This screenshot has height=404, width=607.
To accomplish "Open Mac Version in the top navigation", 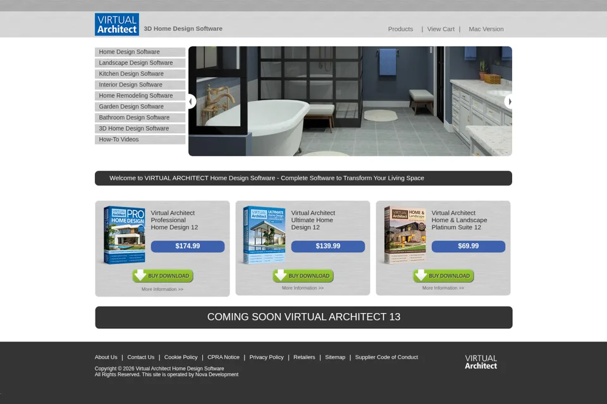I will coord(486,29).
